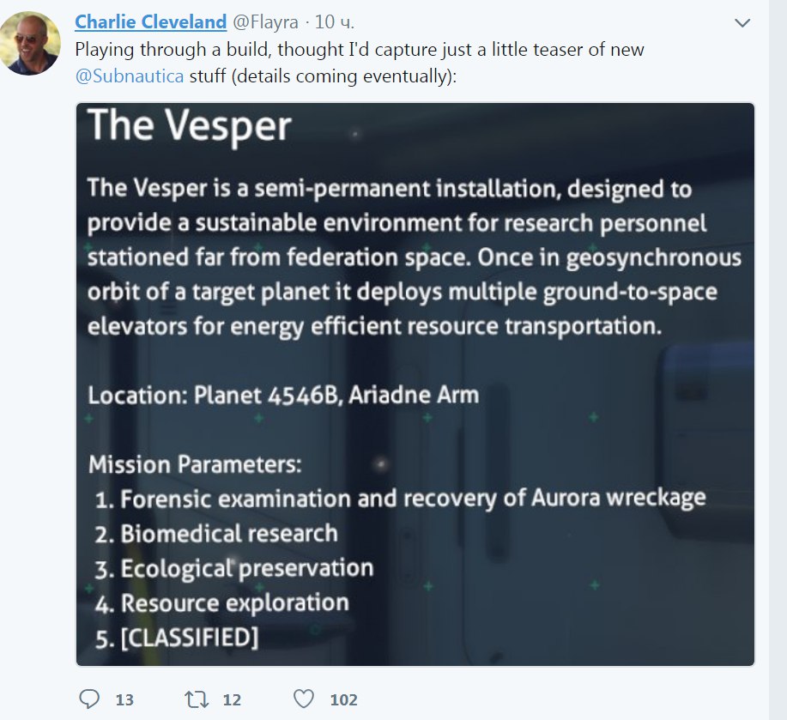787x720 pixels.
Task: View the 13 replies count
Action: 124,699
